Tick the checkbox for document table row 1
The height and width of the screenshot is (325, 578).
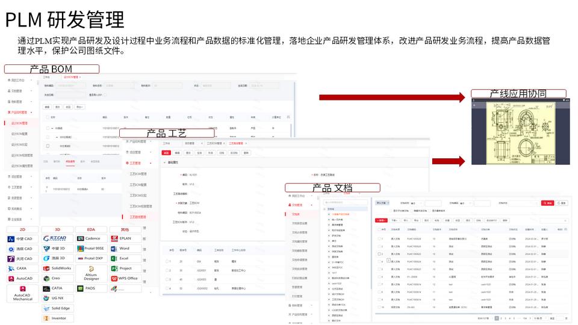coord(379,239)
